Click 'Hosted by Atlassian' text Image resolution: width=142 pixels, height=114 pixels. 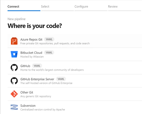click(x=32, y=57)
